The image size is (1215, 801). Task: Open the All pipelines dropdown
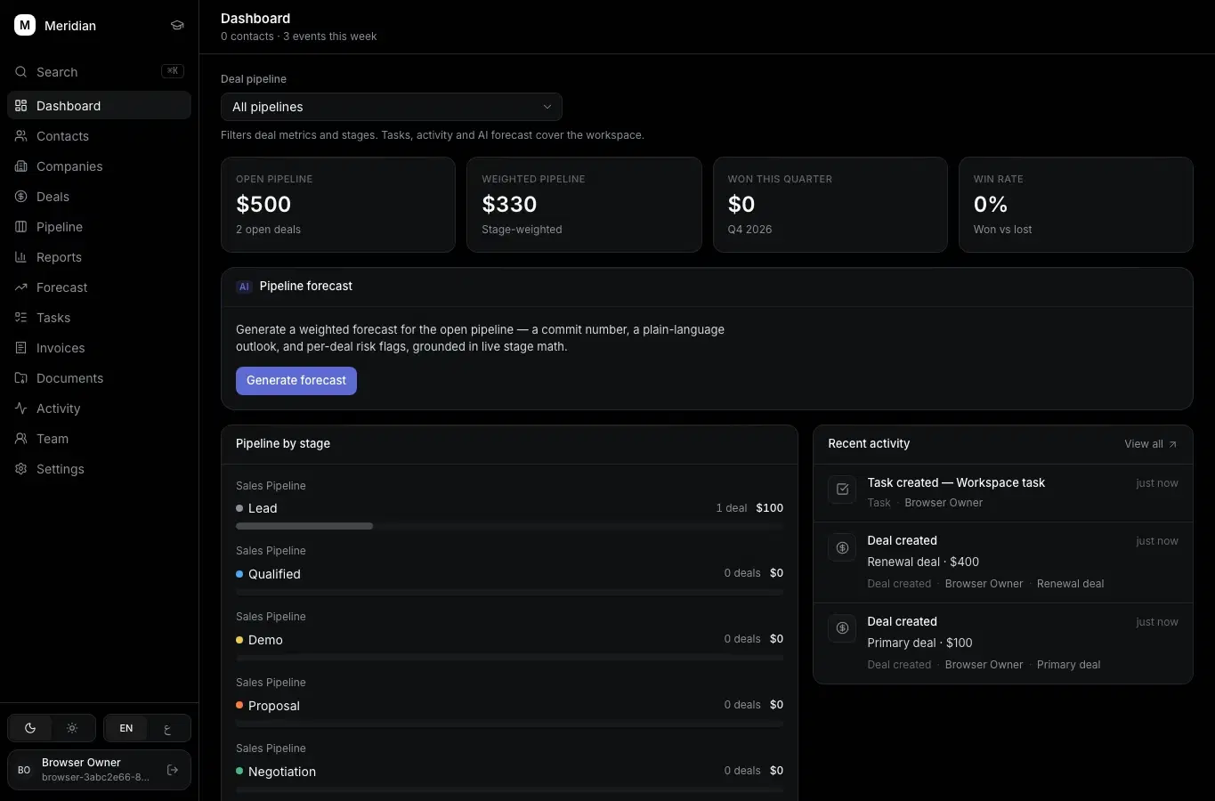tap(392, 107)
